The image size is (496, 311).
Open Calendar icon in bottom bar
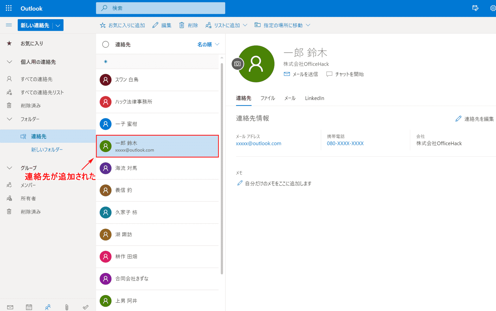click(x=29, y=307)
